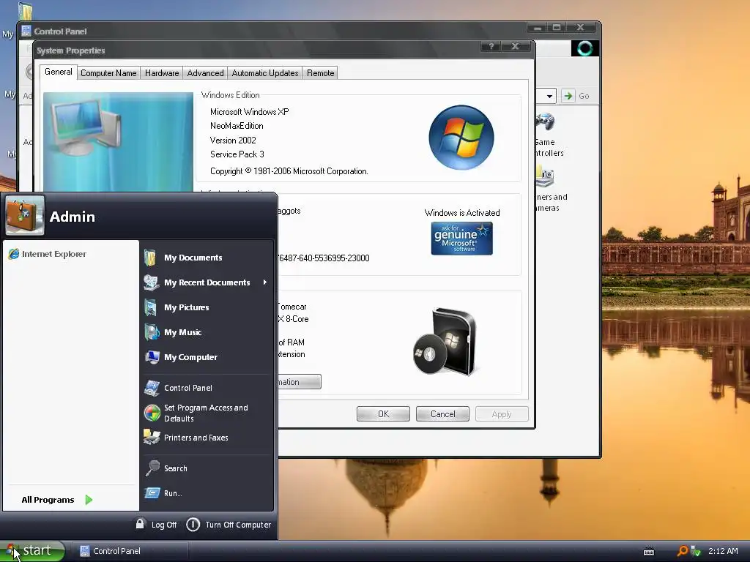
Task: Open address dropdown in Control Panel window
Action: 549,96
